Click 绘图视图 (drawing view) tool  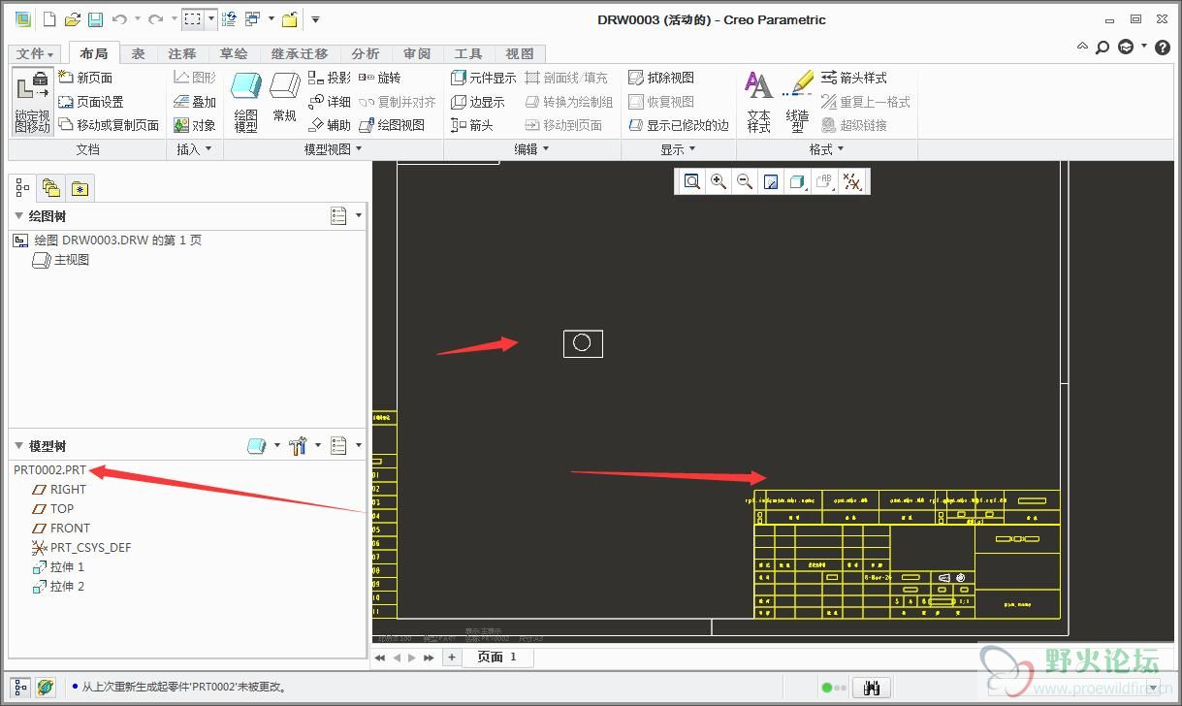point(392,125)
